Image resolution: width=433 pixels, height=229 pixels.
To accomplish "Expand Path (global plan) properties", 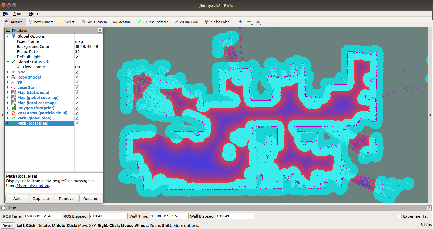I will pos(8,118).
